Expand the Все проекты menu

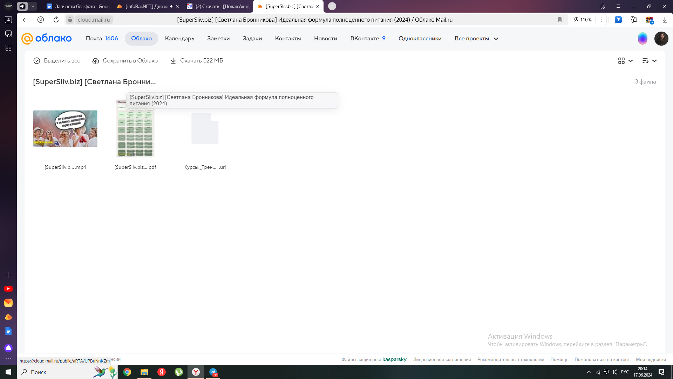476,39
